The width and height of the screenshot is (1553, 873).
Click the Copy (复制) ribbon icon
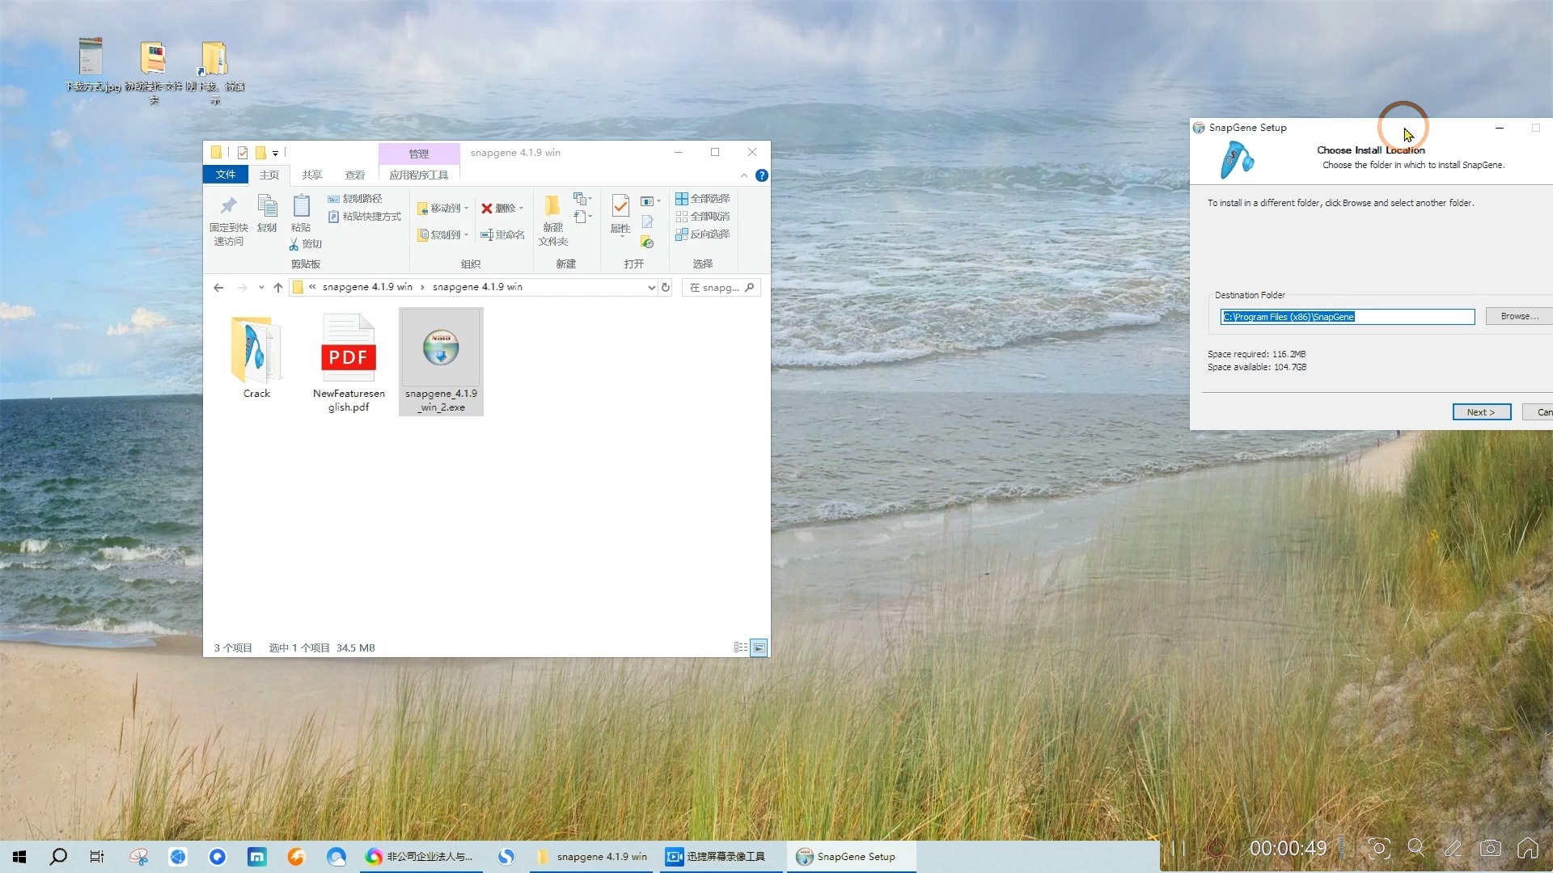267,206
